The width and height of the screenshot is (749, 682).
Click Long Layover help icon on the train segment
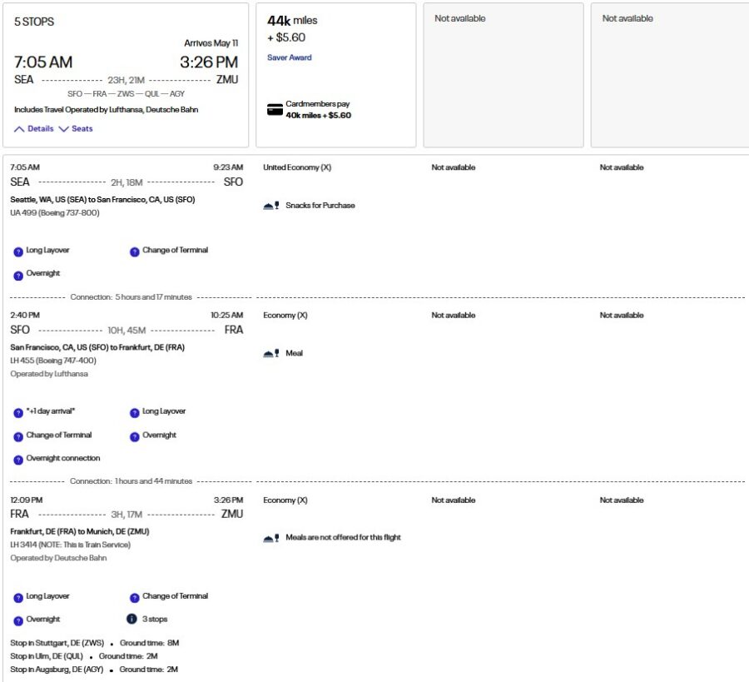coord(18,596)
